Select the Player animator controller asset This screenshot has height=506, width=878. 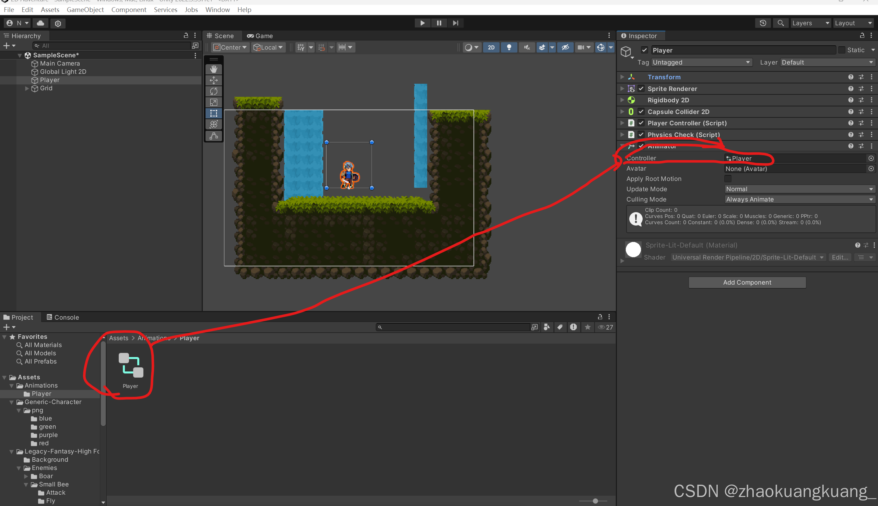[131, 366]
